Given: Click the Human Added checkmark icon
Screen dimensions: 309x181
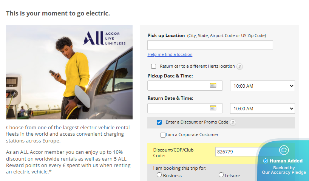Looking at the screenshot, I should coord(266,161).
